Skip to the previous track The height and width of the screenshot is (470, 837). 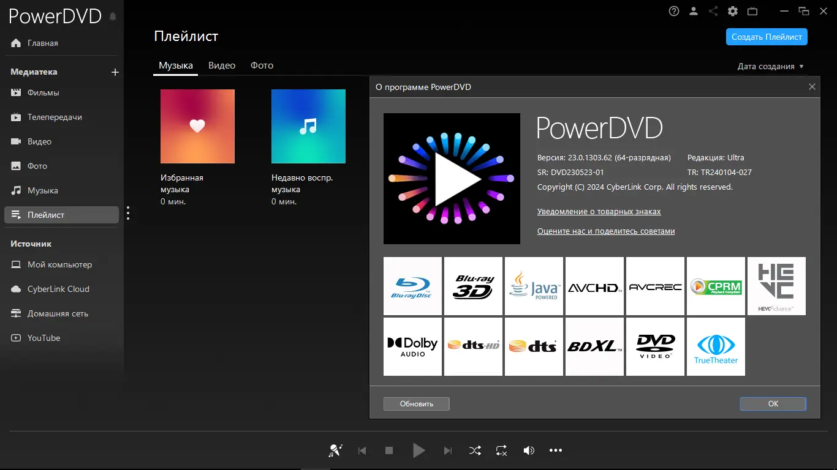point(362,451)
